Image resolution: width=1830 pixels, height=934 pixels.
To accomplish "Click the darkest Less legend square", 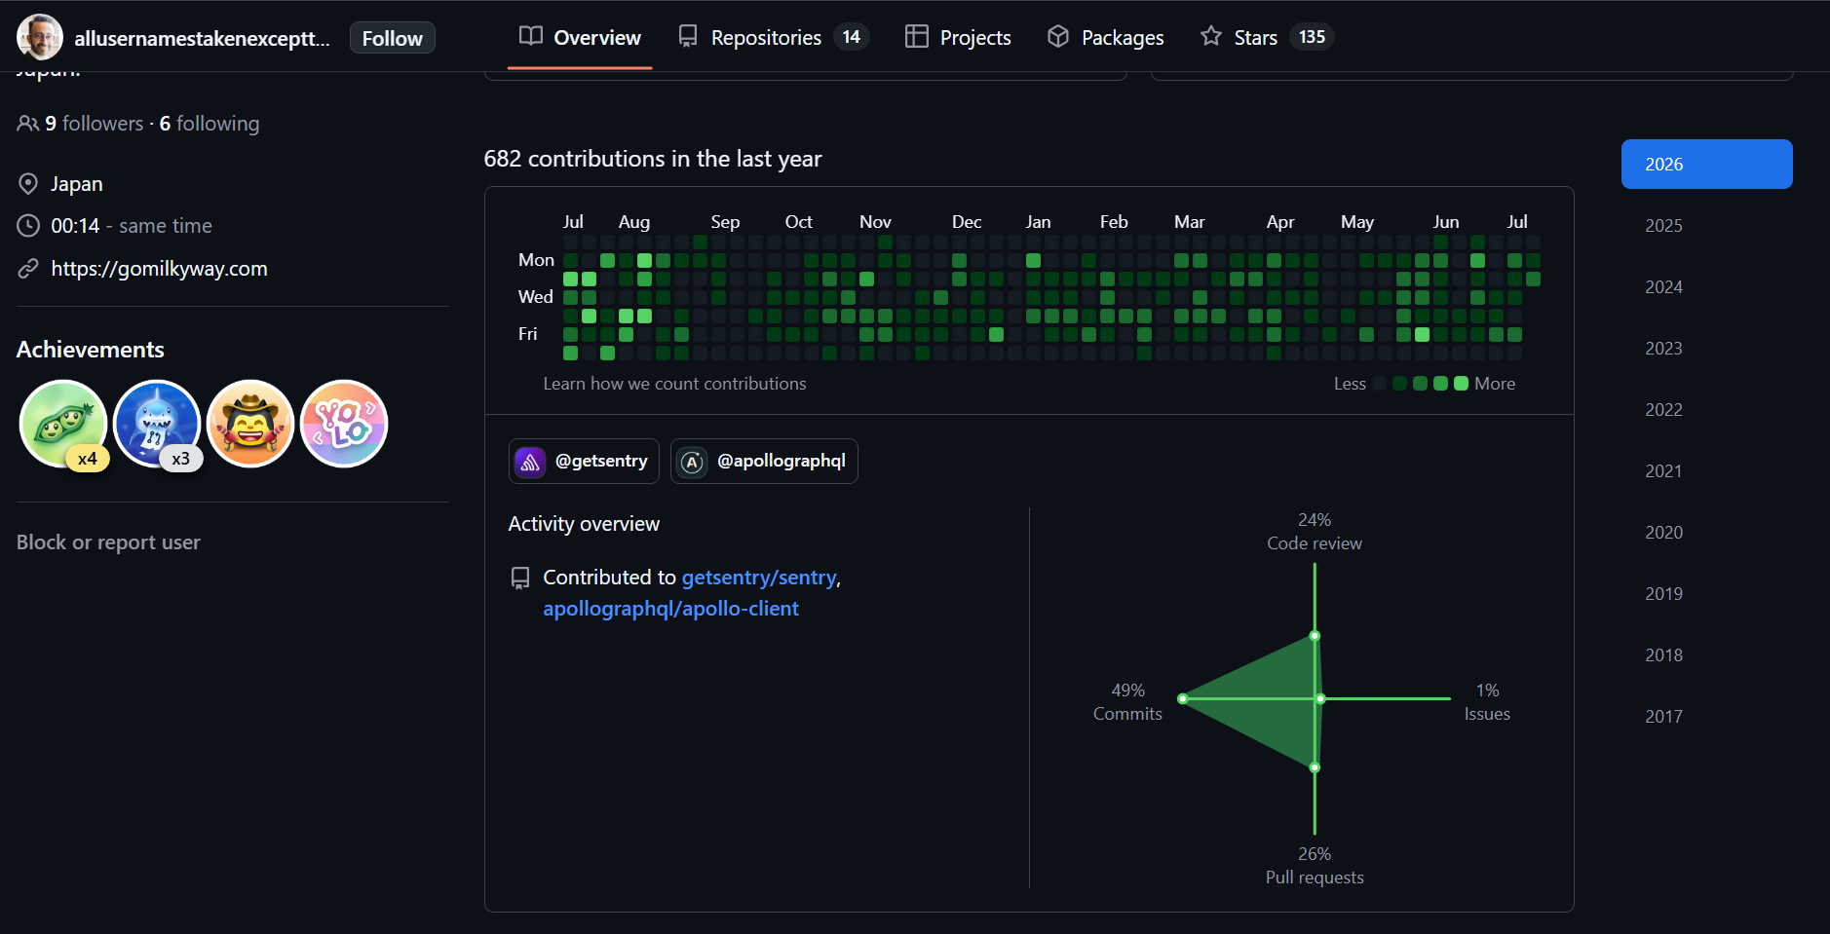I will tap(1379, 384).
